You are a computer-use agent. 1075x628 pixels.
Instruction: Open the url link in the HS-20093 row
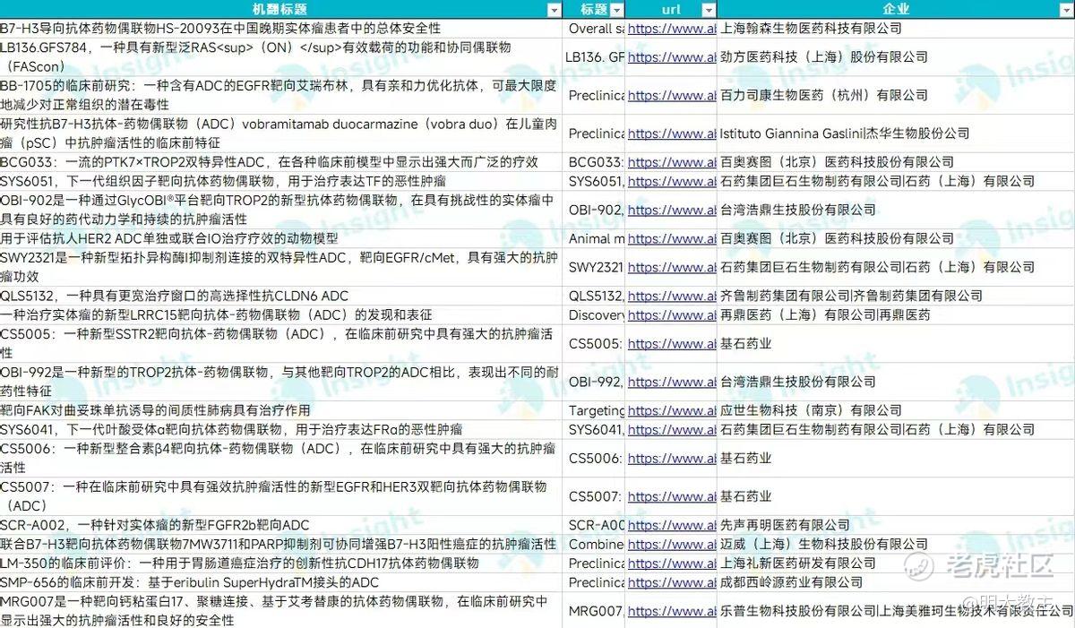pyautogui.click(x=672, y=29)
